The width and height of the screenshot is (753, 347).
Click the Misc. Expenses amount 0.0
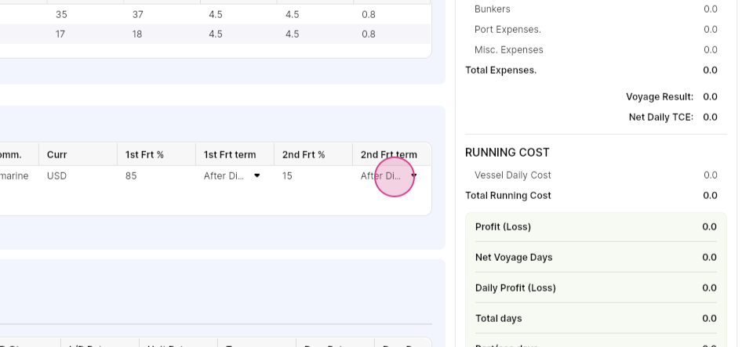[x=711, y=50]
